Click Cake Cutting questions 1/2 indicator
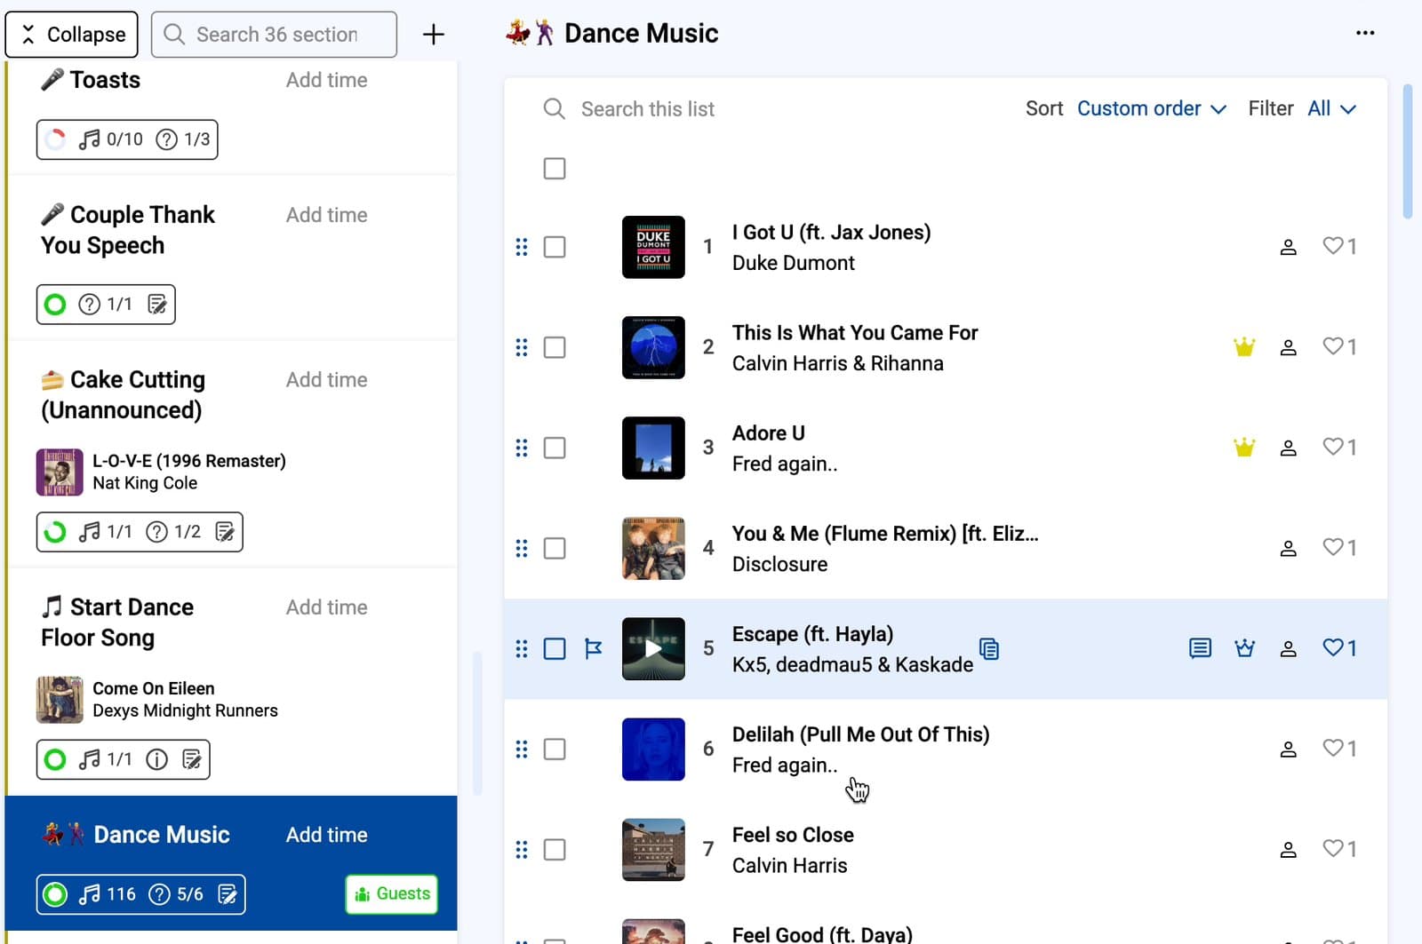The height and width of the screenshot is (944, 1422). click(x=173, y=532)
